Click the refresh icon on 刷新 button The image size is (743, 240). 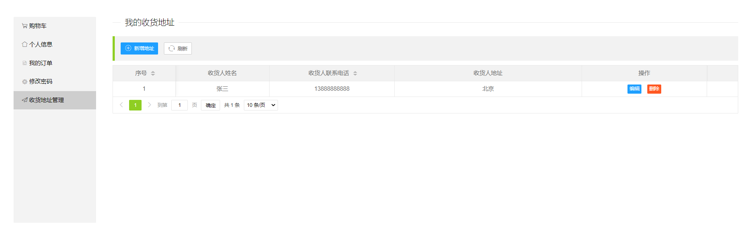pos(171,49)
